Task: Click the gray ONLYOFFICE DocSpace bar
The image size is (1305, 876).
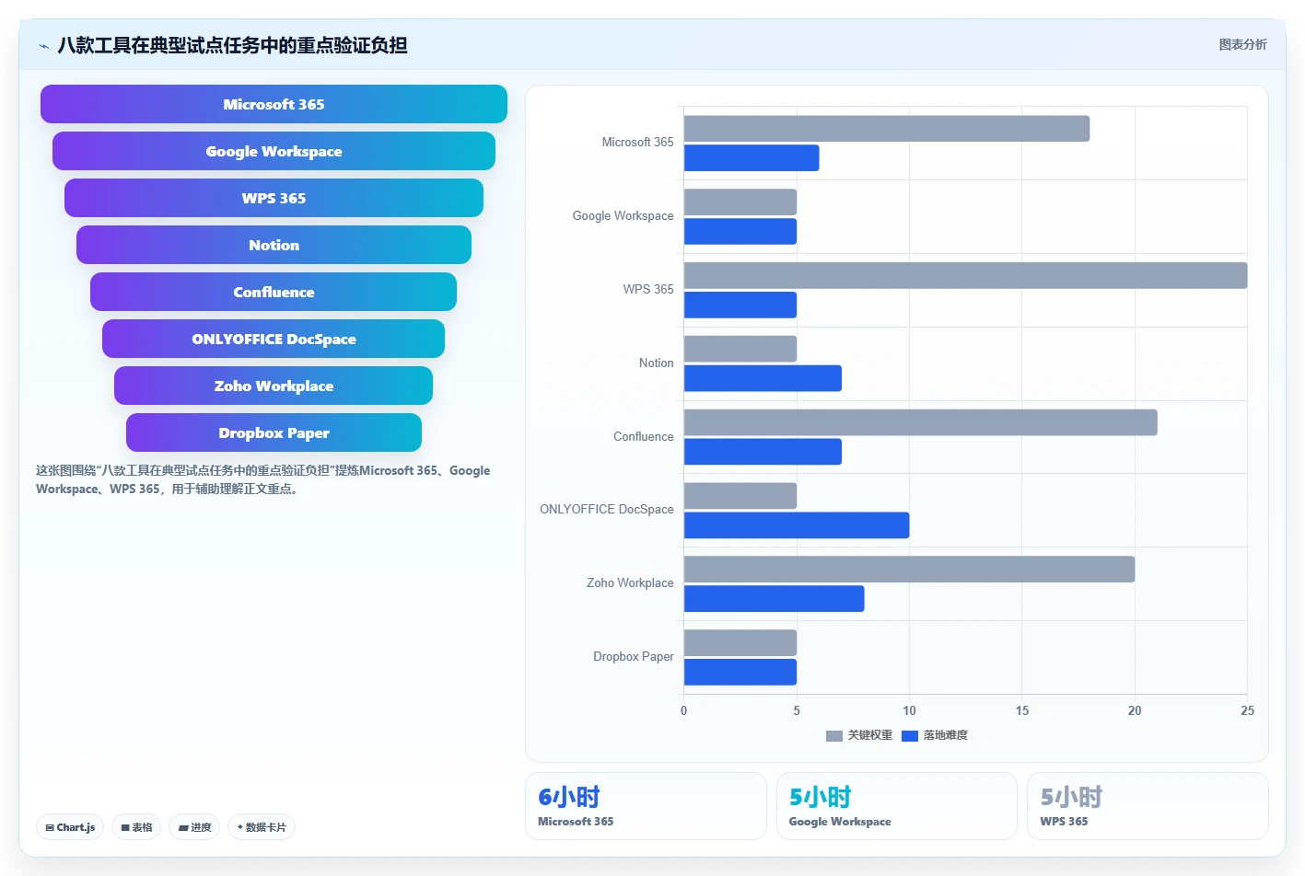Action: (x=740, y=496)
